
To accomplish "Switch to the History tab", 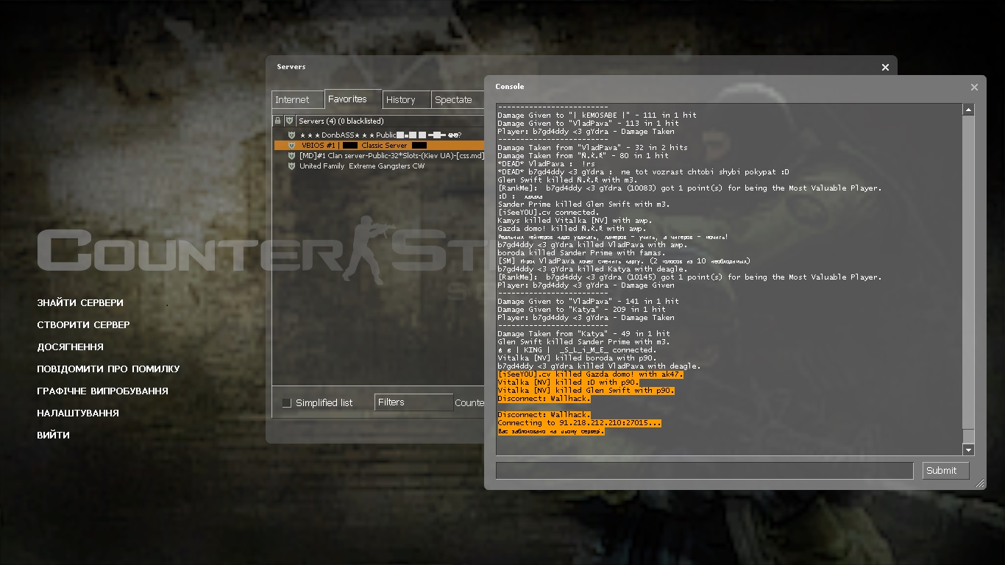I will (x=406, y=99).
